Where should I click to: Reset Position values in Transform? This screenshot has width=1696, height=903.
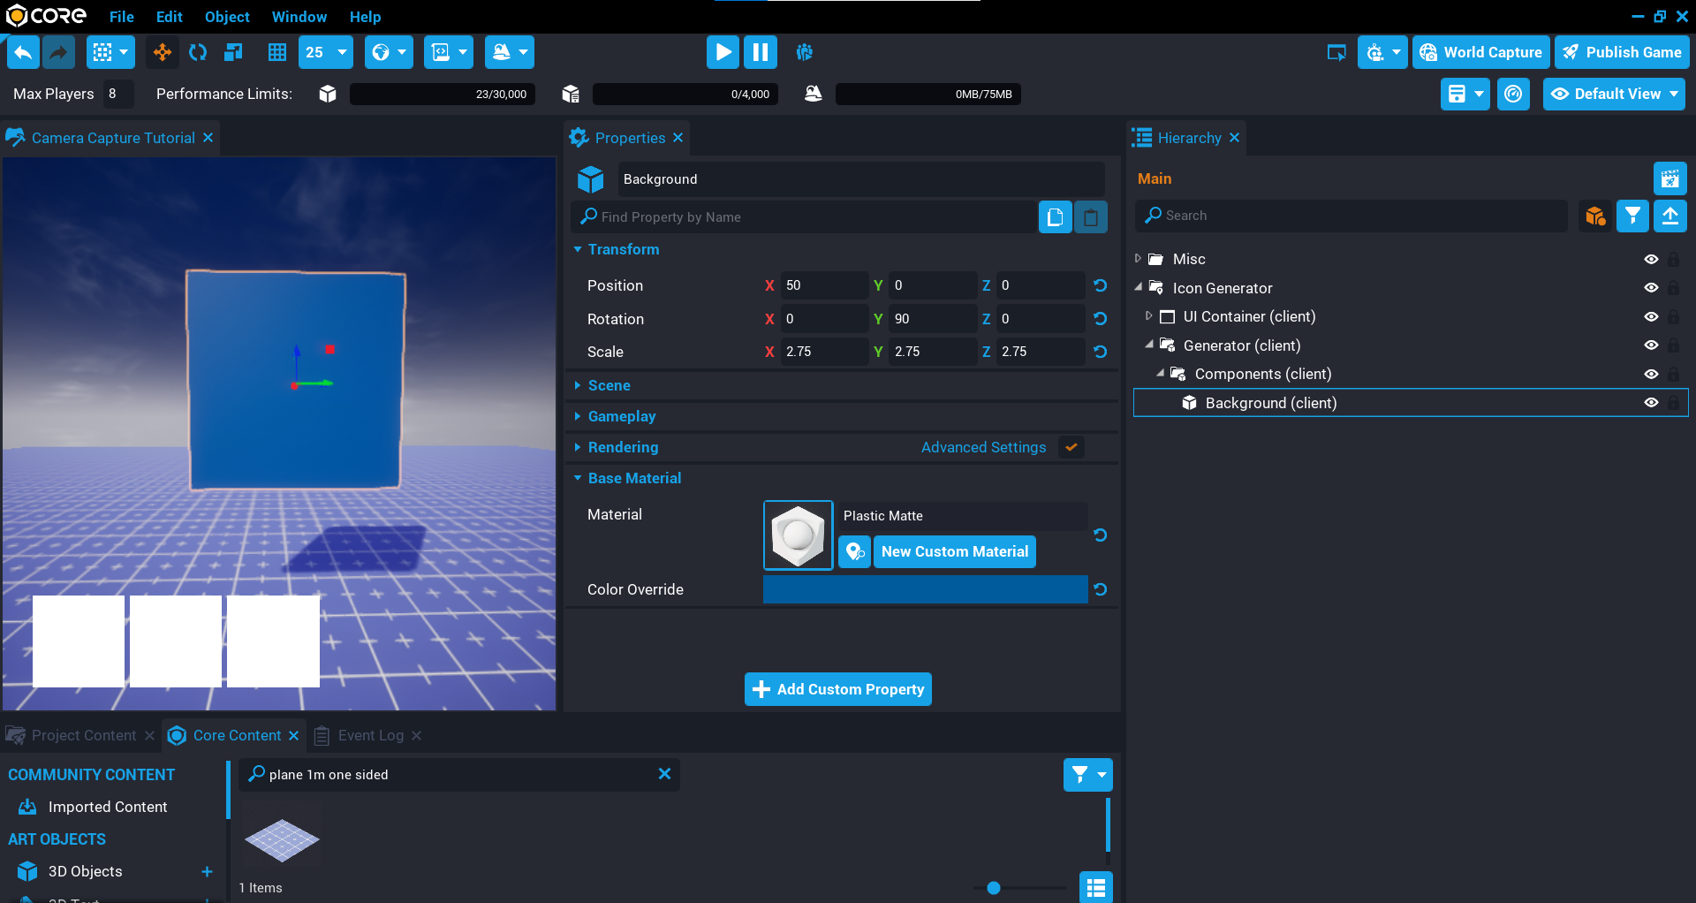coord(1100,285)
